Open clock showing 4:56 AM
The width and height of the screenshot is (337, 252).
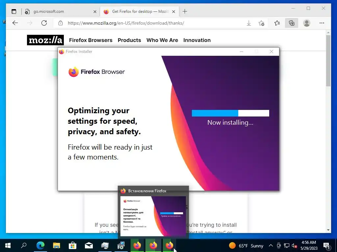(x=309, y=245)
